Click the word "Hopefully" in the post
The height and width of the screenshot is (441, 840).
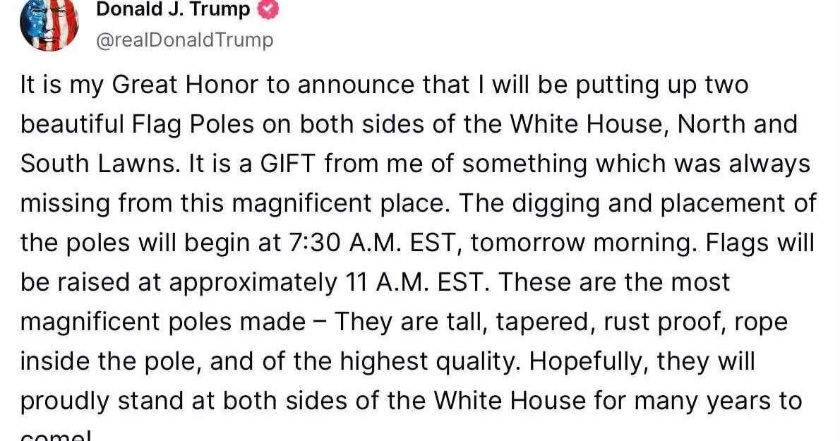(586, 361)
